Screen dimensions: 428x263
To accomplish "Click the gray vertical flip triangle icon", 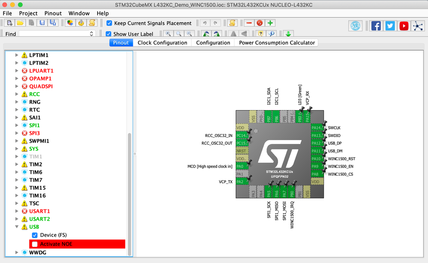I will (233, 33).
